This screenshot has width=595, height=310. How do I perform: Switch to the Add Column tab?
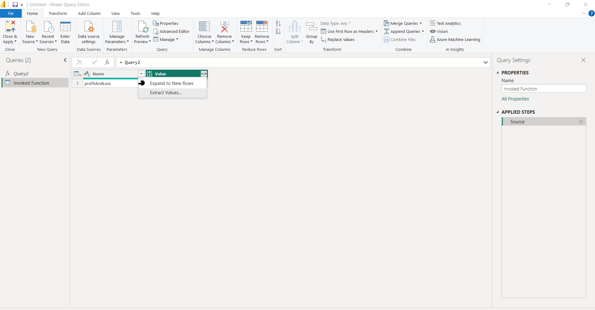coord(89,13)
